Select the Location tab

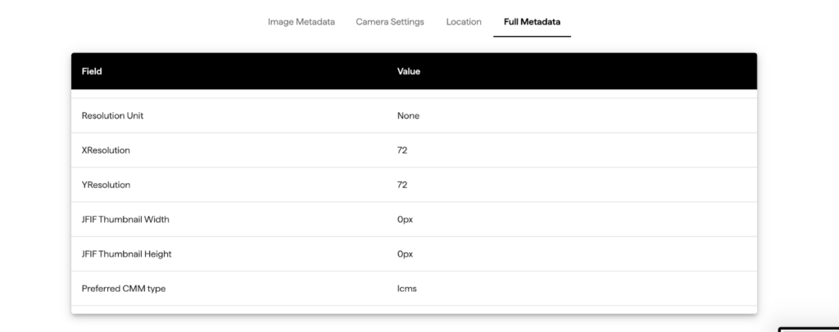[x=463, y=22]
